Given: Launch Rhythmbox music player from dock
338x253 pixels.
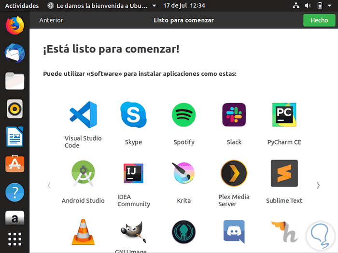Looking at the screenshot, I should tap(15, 109).
